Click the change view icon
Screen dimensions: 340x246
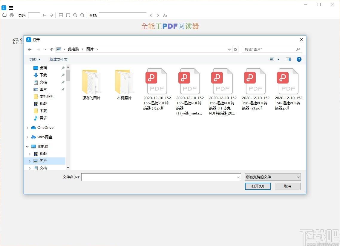pos(272,59)
